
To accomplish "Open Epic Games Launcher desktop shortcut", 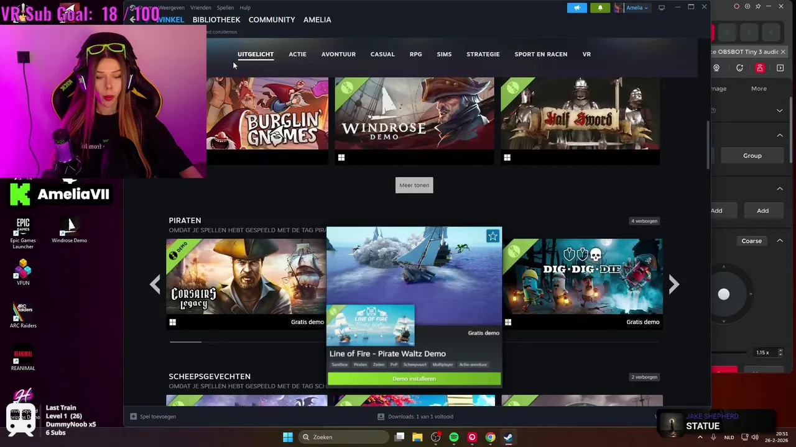I will point(23,233).
